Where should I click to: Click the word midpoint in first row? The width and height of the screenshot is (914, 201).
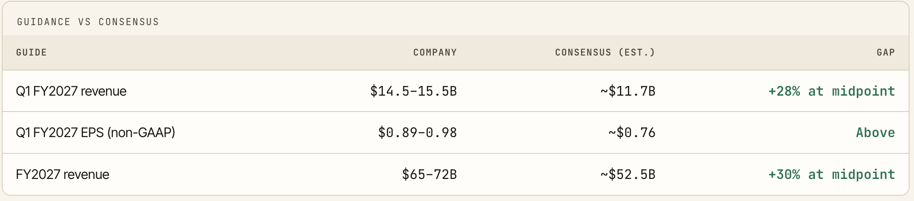pyautogui.click(x=864, y=91)
